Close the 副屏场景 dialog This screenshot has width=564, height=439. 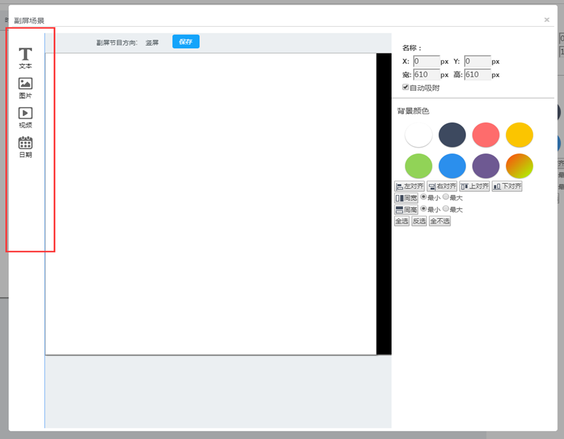coord(547,20)
